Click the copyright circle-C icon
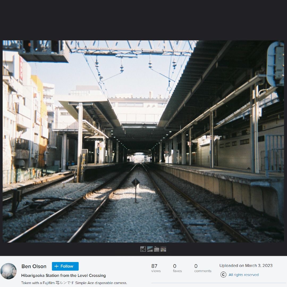The width and height of the screenshot is (287, 287). pos(223,275)
